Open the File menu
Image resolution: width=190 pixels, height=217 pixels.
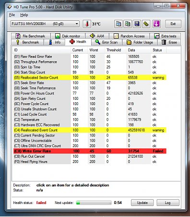coord(12,15)
